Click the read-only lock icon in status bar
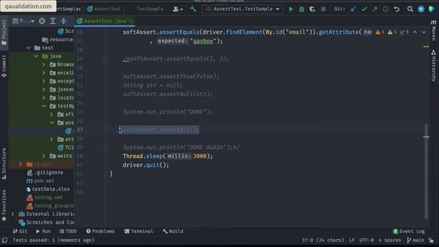 431,240
